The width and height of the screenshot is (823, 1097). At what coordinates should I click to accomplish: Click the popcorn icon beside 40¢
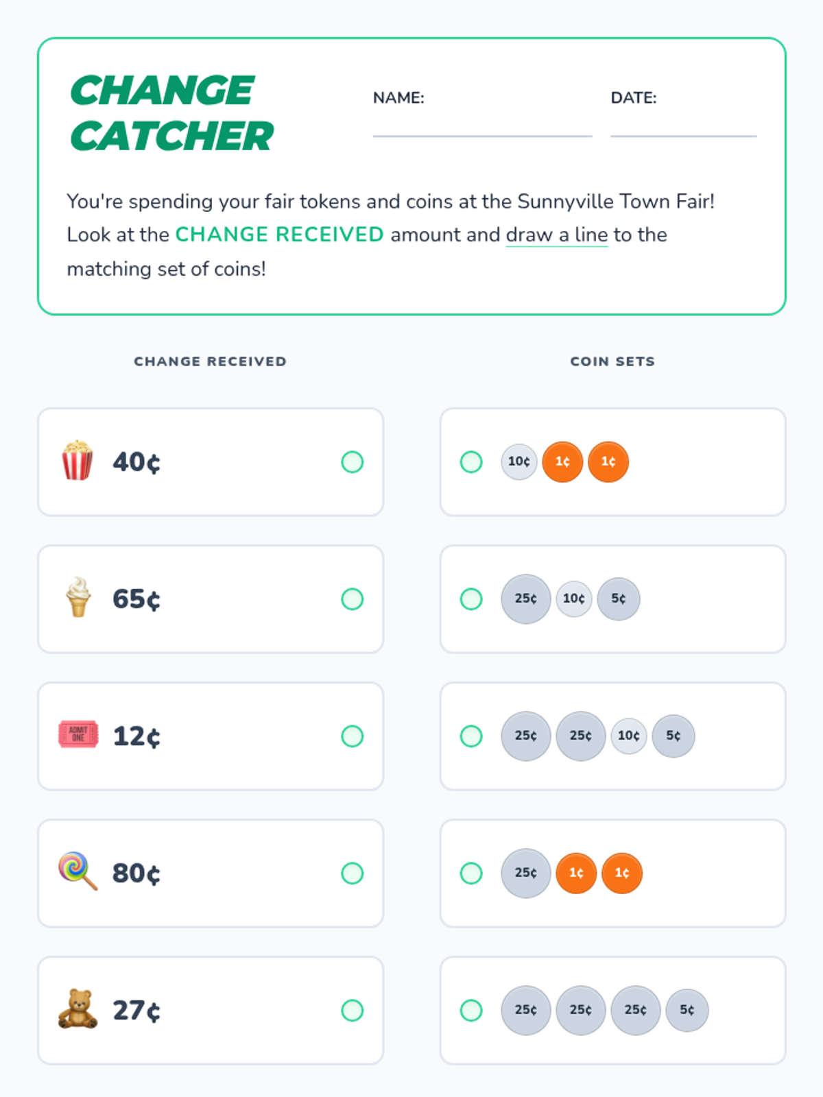pos(77,461)
